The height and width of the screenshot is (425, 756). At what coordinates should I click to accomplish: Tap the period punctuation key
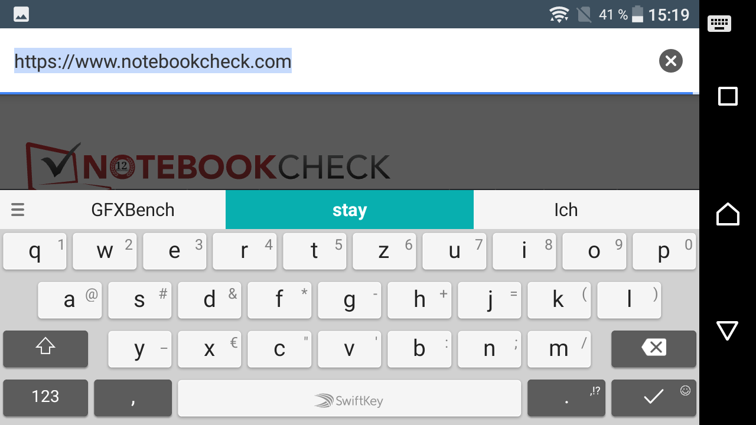click(x=566, y=397)
